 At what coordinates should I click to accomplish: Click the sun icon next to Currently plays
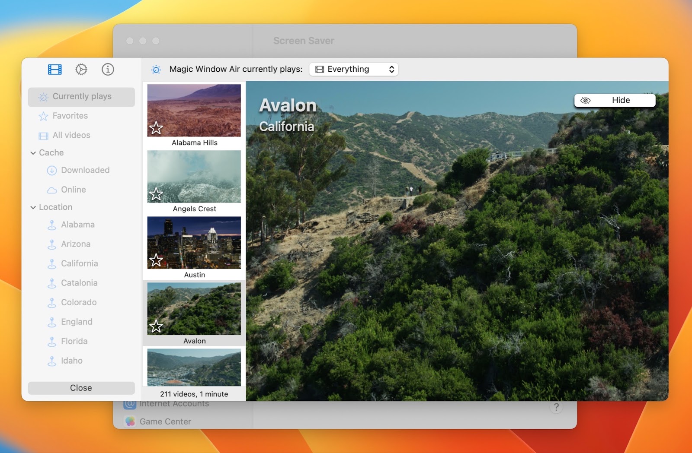point(42,97)
